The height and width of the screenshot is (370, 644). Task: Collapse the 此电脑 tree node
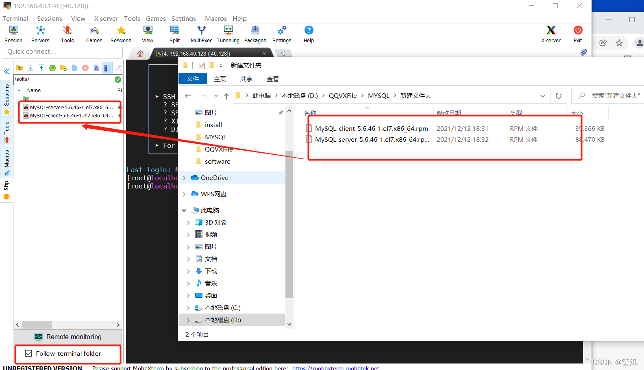click(x=184, y=210)
